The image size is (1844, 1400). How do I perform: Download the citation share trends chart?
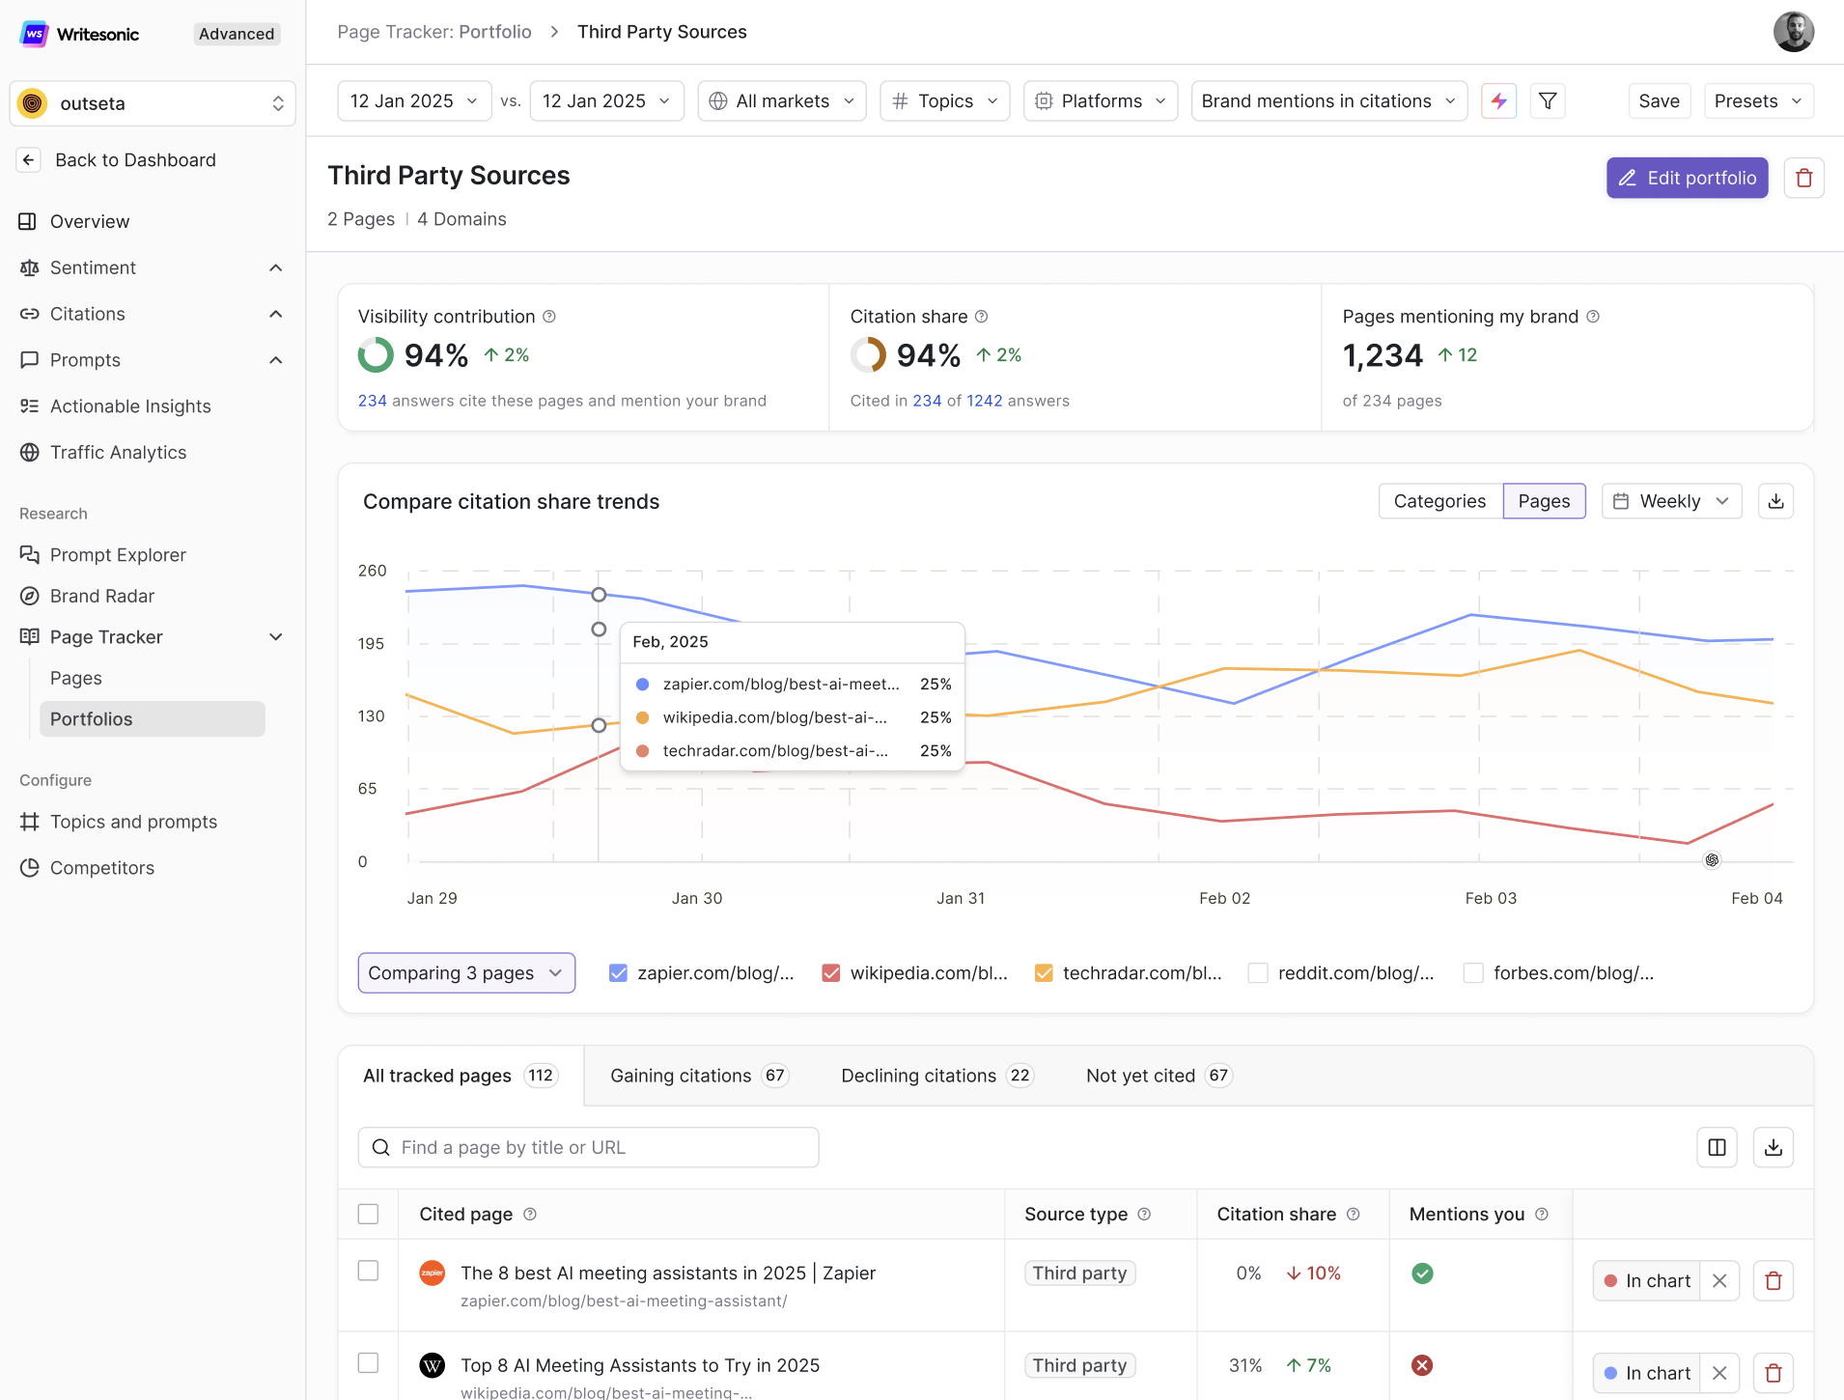click(1775, 501)
